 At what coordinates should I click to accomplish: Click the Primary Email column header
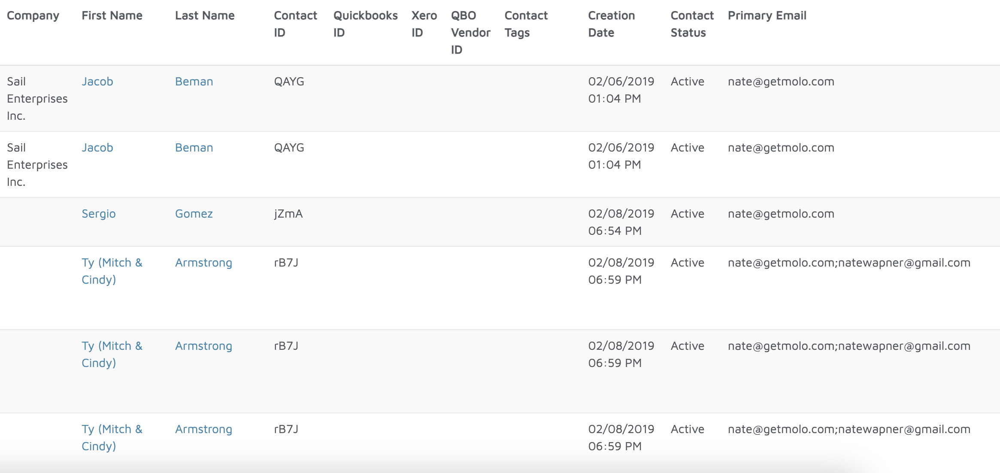pyautogui.click(x=767, y=16)
